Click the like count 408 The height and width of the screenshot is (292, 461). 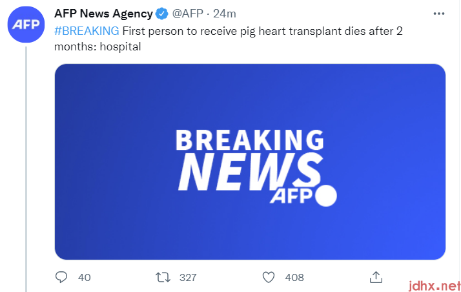(294, 277)
